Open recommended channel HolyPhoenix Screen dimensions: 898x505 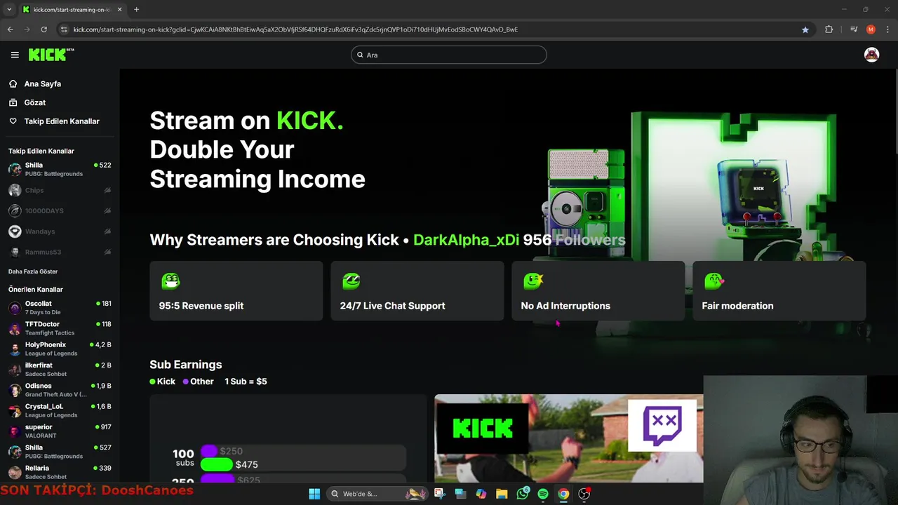click(60, 349)
